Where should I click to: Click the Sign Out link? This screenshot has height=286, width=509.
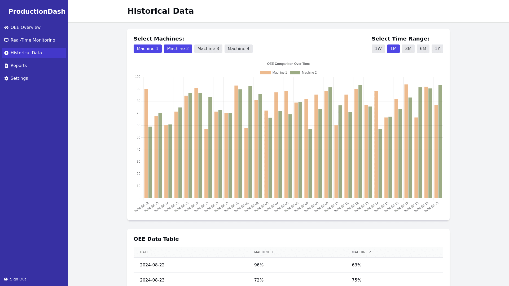click(x=18, y=279)
